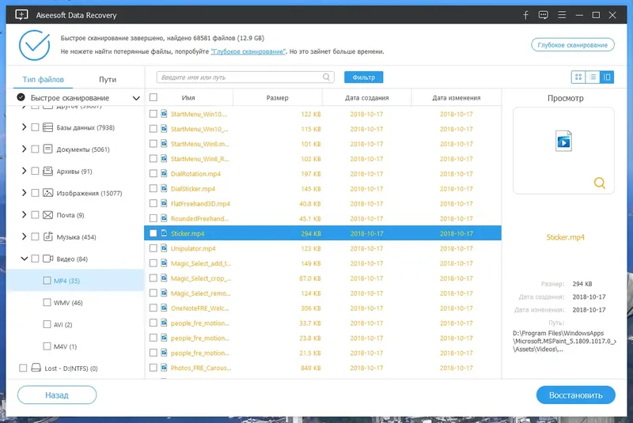The image size is (633, 423).
Task: Check the WMV (46) category box
Action: point(47,303)
